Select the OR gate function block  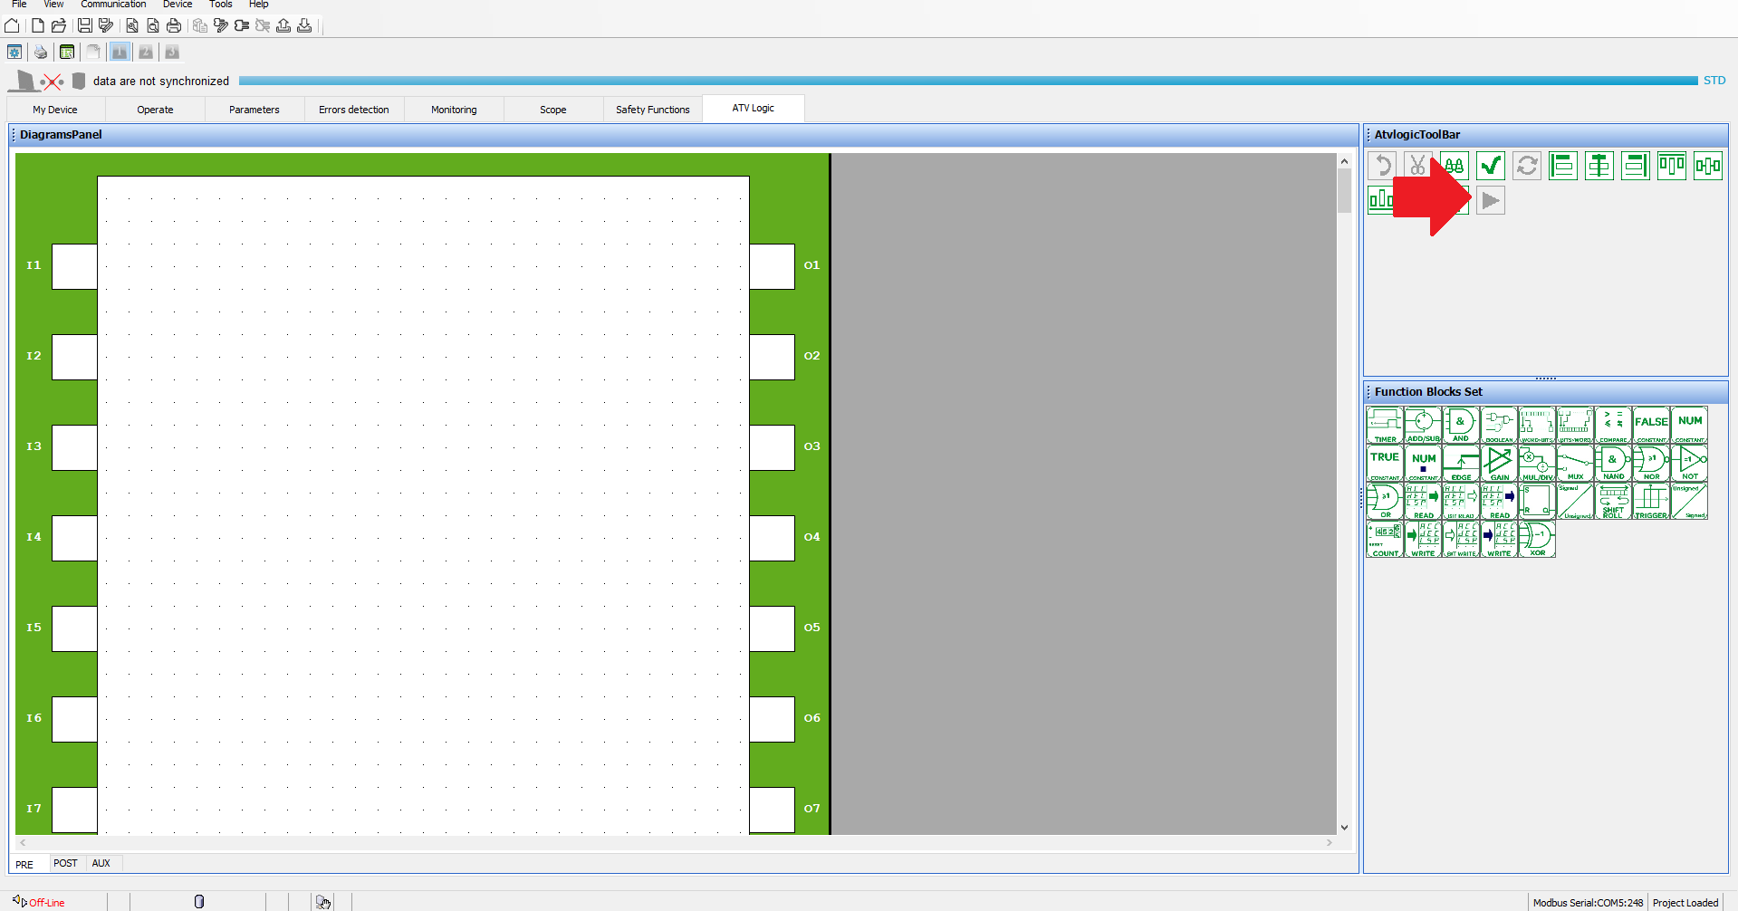(1385, 501)
